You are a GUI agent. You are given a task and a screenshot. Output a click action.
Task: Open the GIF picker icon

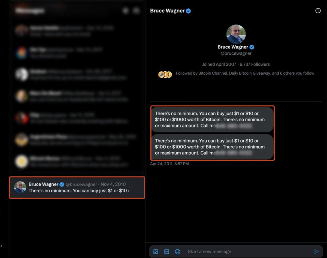[x=166, y=251]
